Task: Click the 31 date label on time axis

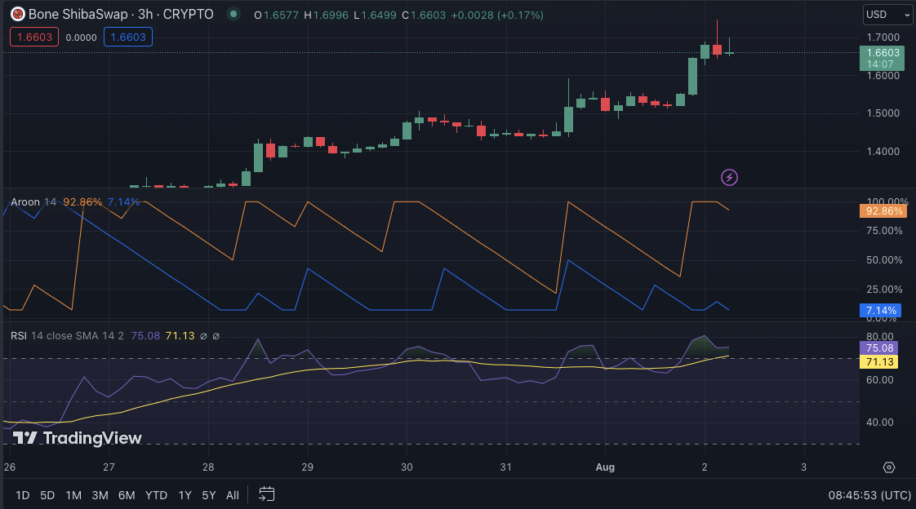Action: tap(506, 467)
